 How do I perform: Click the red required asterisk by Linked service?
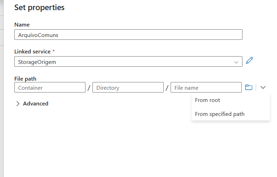tap(53, 51)
